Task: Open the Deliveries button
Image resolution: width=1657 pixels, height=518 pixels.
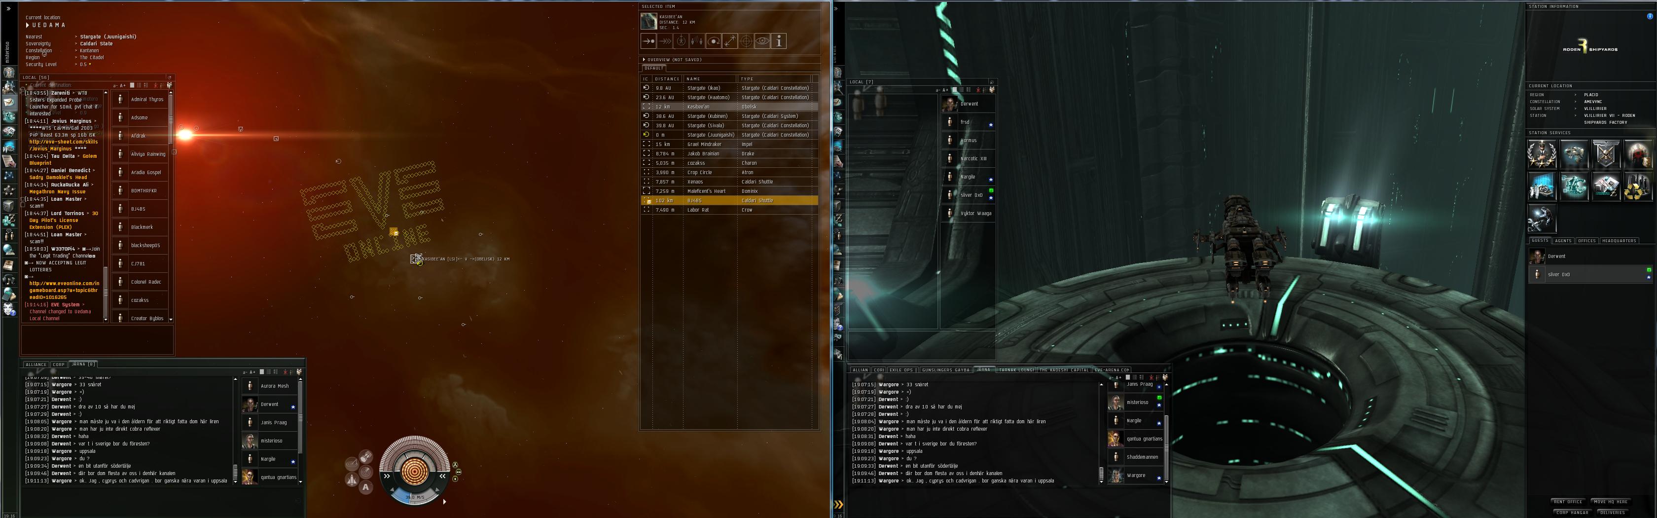Action: click(1612, 512)
